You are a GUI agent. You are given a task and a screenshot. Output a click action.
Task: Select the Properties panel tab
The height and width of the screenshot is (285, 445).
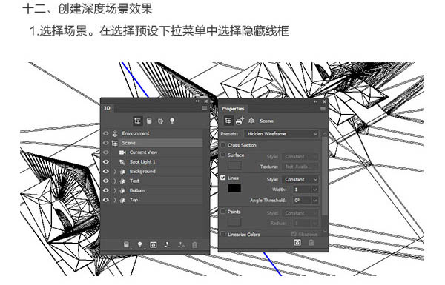233,109
